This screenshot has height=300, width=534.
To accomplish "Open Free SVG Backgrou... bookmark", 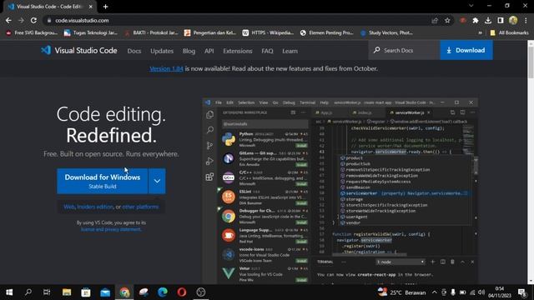I will [x=32, y=33].
